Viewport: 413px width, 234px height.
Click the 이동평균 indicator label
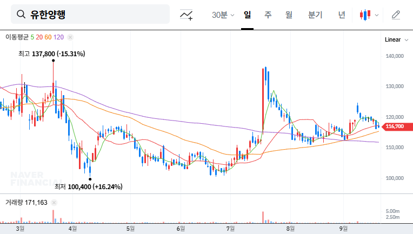(17, 37)
